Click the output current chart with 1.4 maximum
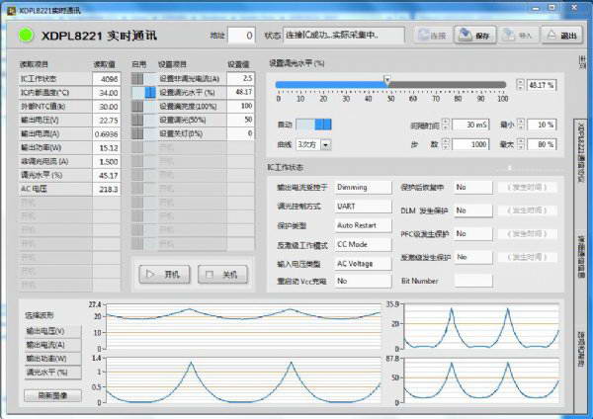The height and width of the screenshot is (419, 593). coord(244,380)
